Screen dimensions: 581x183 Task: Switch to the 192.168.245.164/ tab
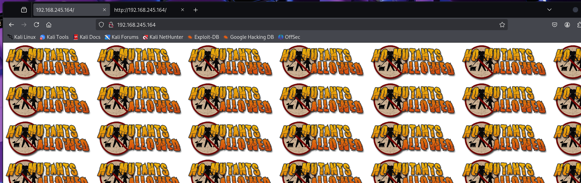coord(71,10)
